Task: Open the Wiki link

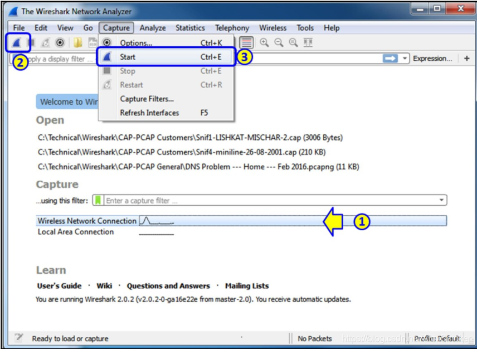Action: [x=104, y=286]
